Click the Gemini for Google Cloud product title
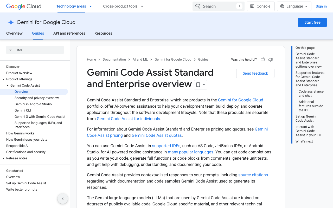Viewport: 333px width, 208px height. pyautogui.click(x=46, y=22)
